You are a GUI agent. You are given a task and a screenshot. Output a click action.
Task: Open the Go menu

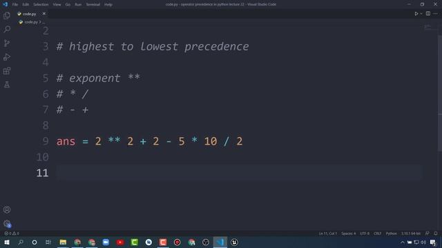68,5
